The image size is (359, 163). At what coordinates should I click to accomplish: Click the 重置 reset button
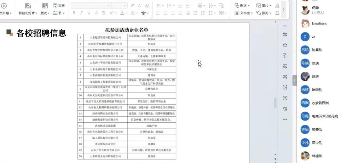click(59, 6)
